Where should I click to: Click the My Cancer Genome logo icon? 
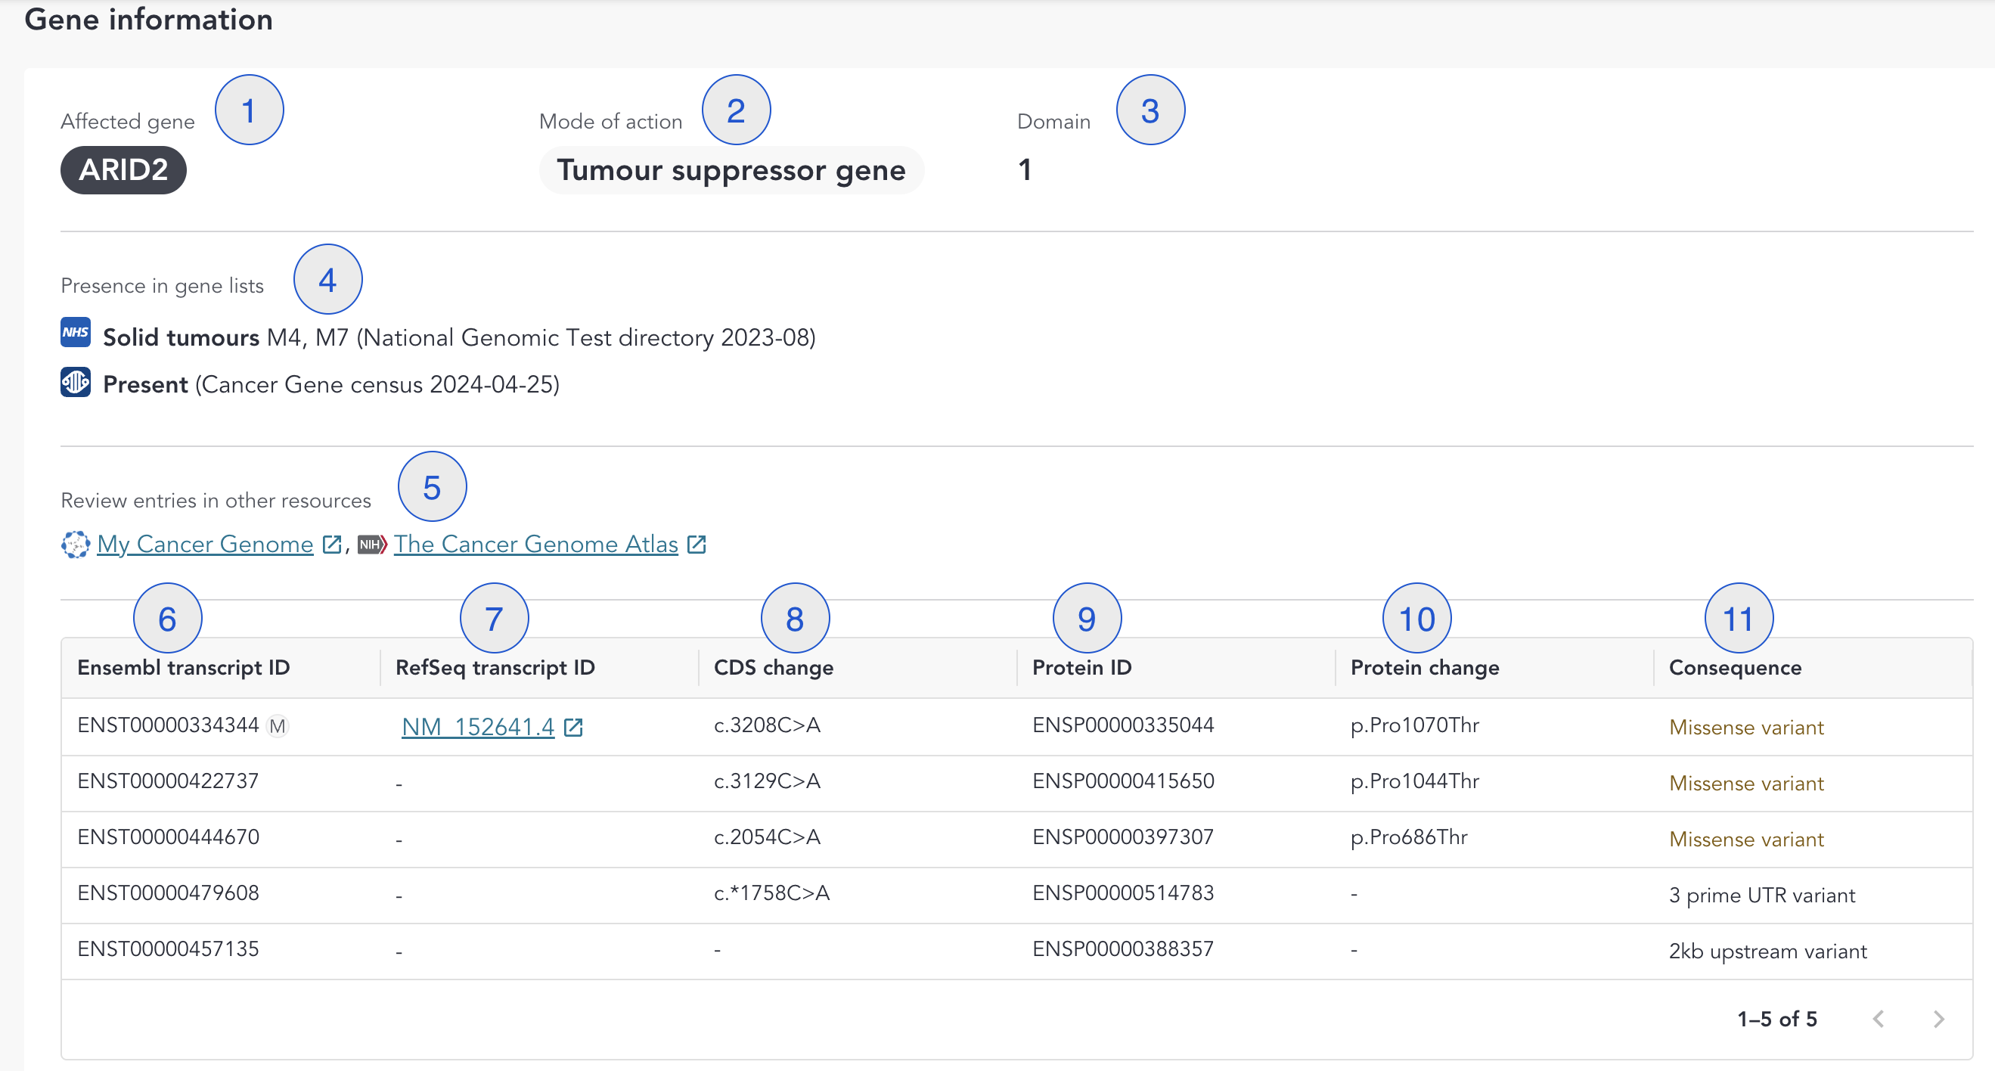[75, 545]
